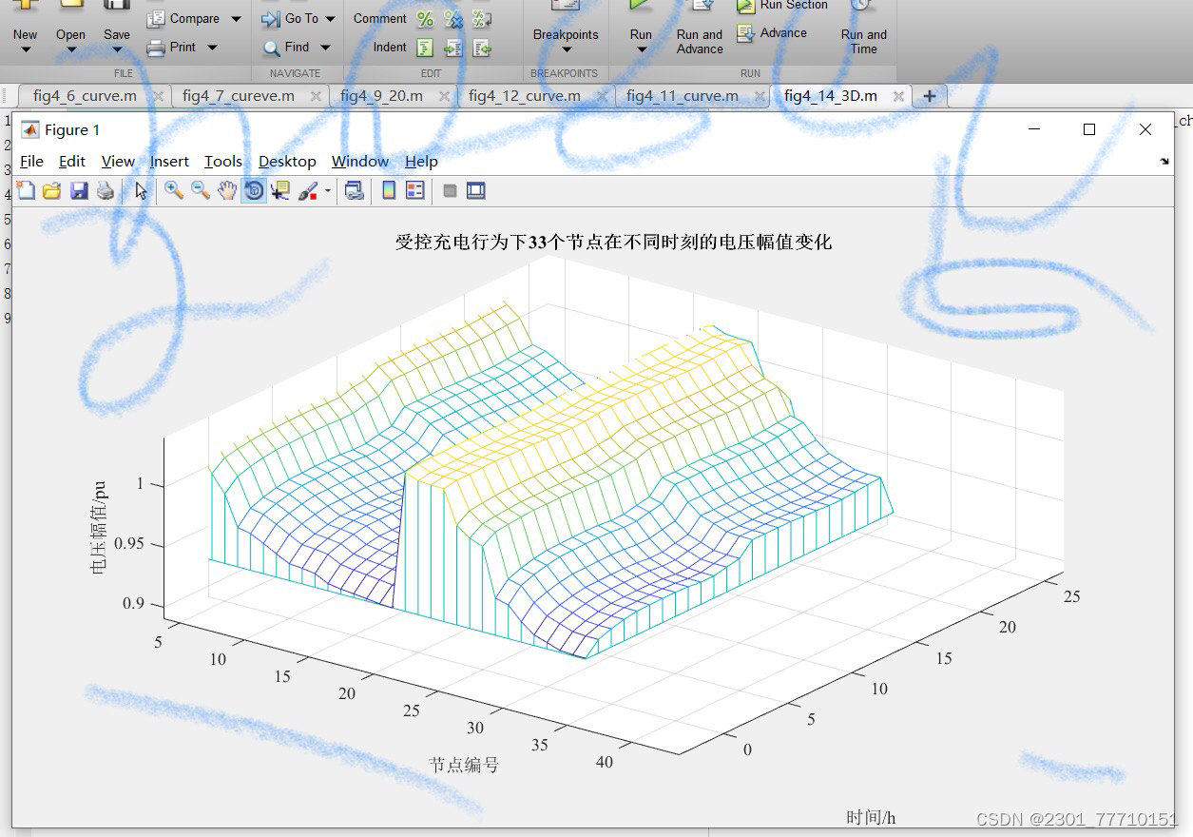Image resolution: width=1193 pixels, height=837 pixels.
Task: Expand the Breakpoints dropdown
Action: (566, 49)
